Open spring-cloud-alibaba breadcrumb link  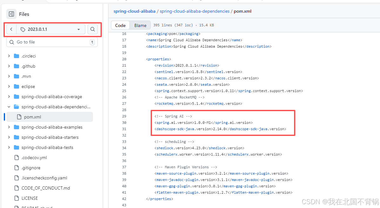[134, 11]
